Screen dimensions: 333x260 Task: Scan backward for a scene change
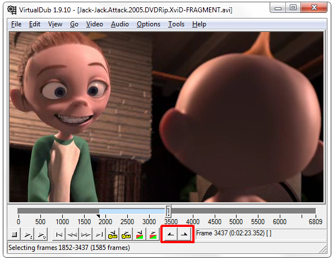click(x=140, y=235)
